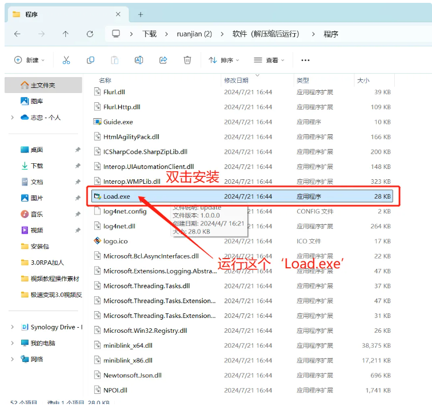Close the 程序 tab
This screenshot has height=415, width=432.
(118, 14)
